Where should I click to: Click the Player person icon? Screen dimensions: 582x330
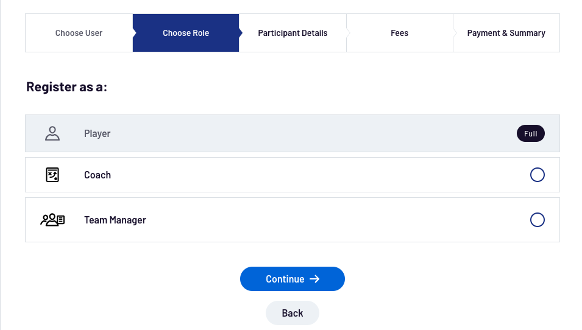pos(52,133)
